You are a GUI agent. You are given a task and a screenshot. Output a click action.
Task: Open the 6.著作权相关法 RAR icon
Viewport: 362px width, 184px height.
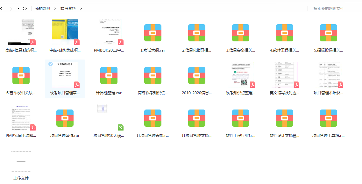pyautogui.click(x=21, y=75)
